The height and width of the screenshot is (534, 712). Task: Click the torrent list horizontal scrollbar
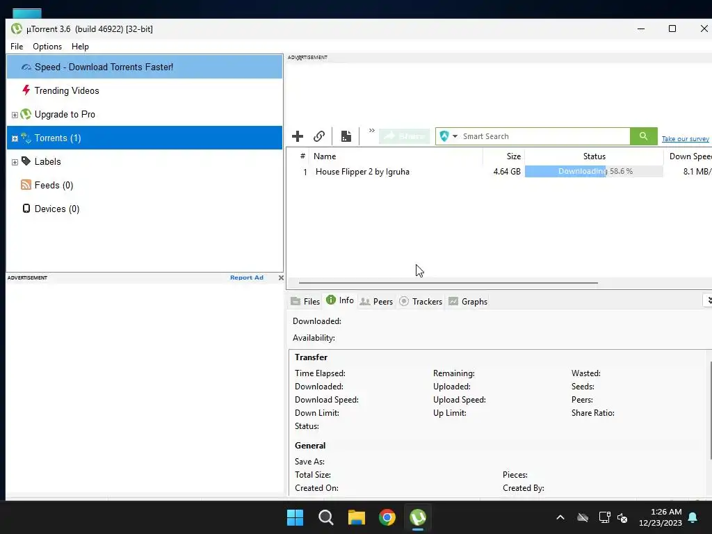(x=448, y=282)
